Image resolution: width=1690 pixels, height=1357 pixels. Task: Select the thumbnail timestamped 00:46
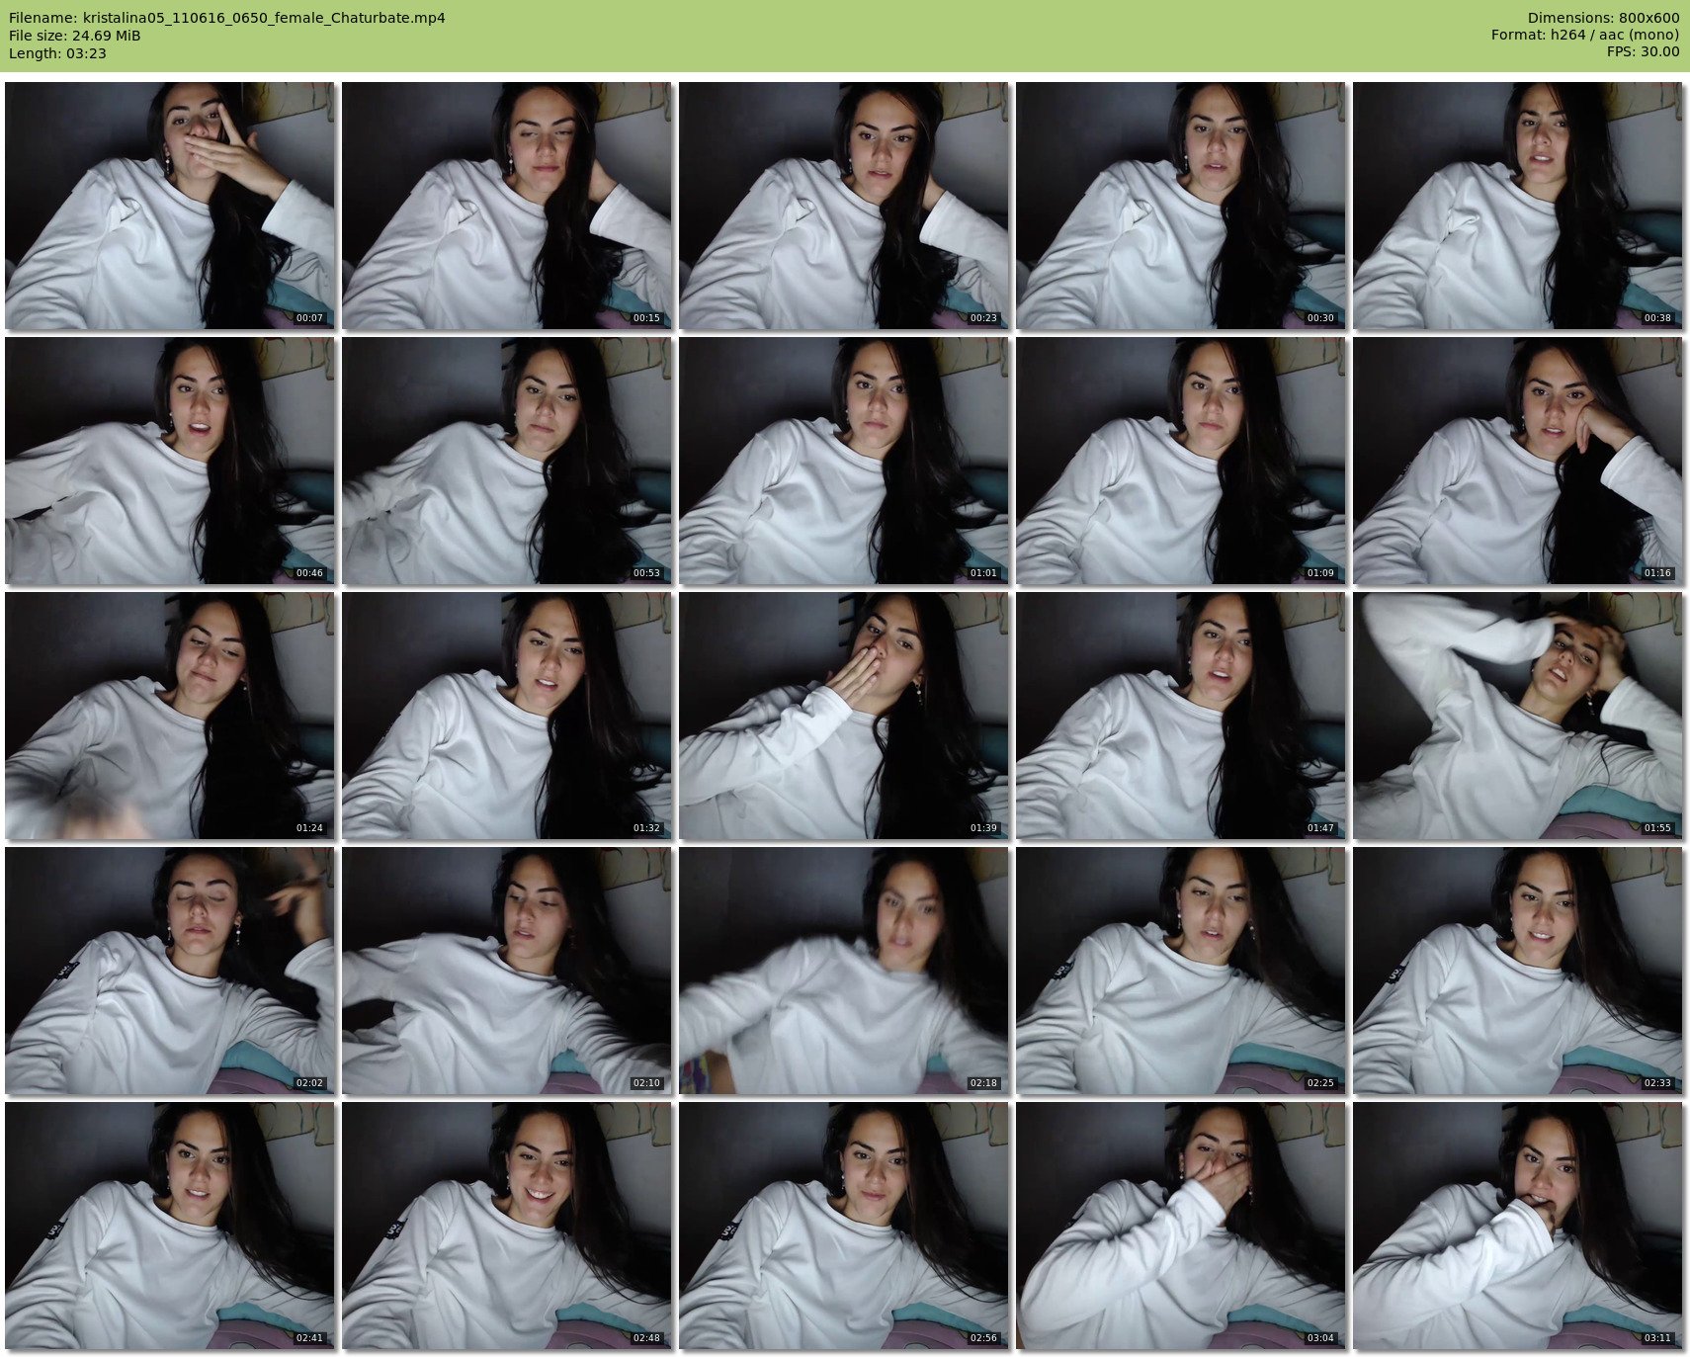click(x=170, y=461)
